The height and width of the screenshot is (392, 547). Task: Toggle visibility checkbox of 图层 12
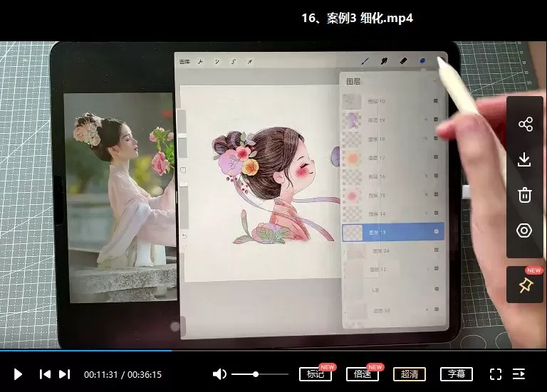pyautogui.click(x=436, y=269)
